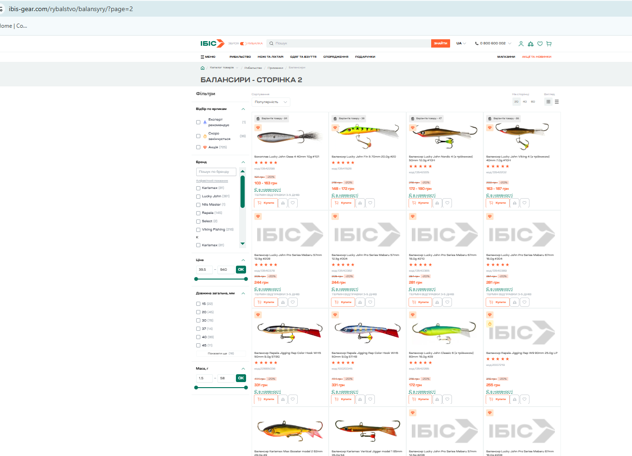Image resolution: width=632 pixels, height=456 pixels.
Task: Click Показати ще under length filter
Action: click(221, 353)
